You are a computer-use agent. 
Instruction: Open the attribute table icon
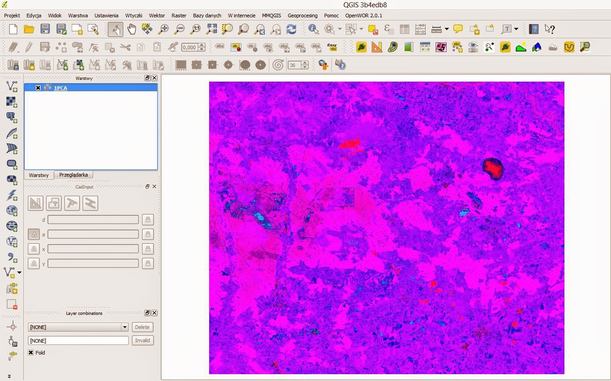[405, 30]
